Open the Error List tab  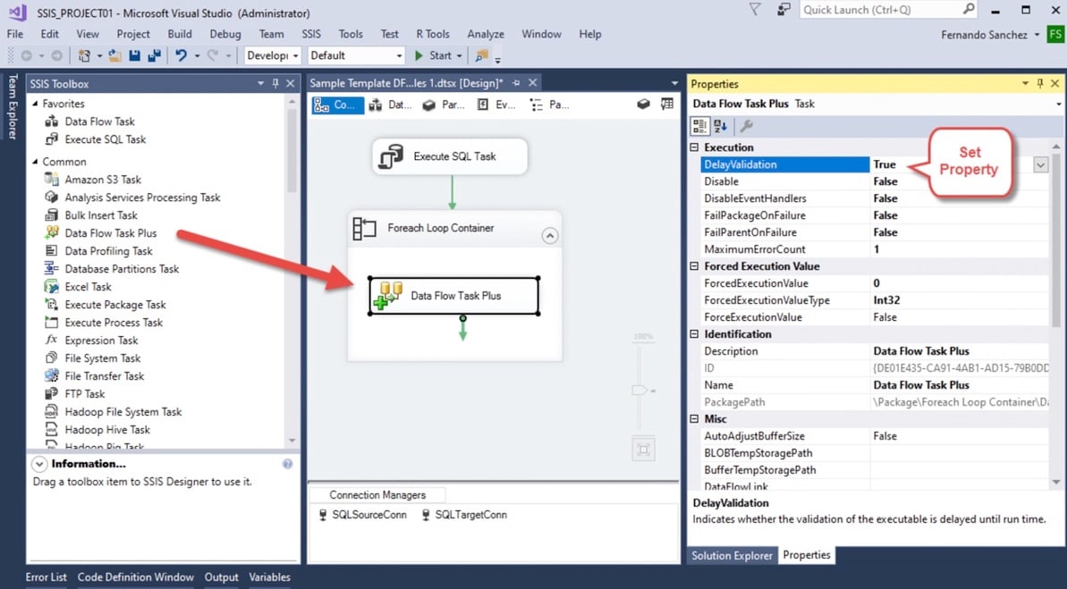coord(47,577)
